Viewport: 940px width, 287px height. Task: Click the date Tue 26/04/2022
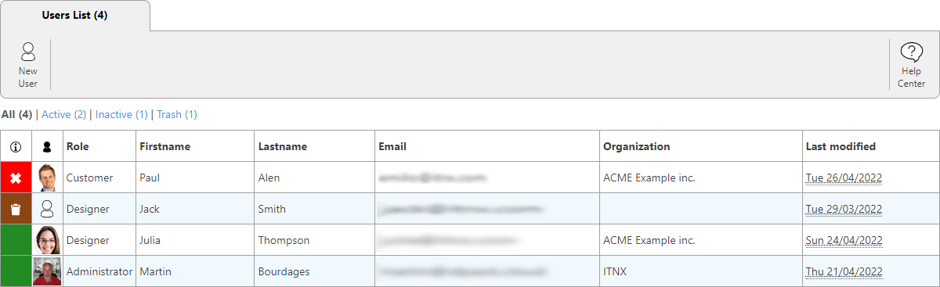pyautogui.click(x=844, y=178)
